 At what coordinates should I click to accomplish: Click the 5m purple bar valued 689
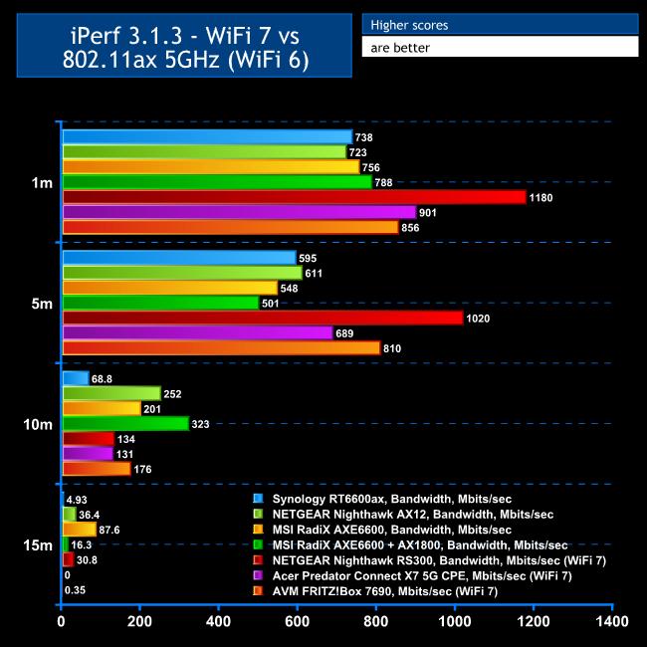tap(198, 333)
